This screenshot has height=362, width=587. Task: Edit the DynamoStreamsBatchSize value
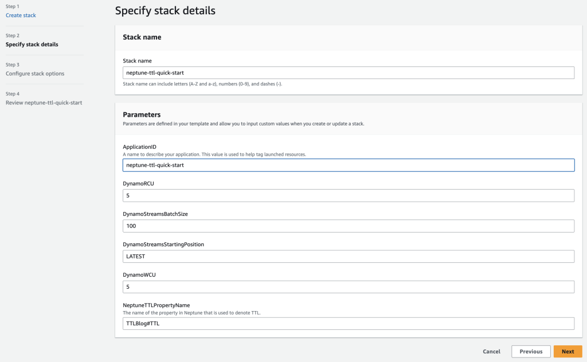click(x=347, y=226)
